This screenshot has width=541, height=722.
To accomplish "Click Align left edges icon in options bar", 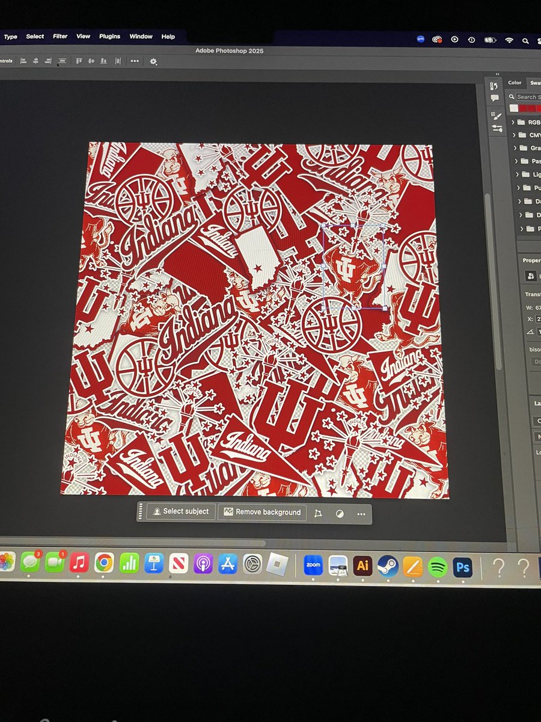I will (23, 61).
